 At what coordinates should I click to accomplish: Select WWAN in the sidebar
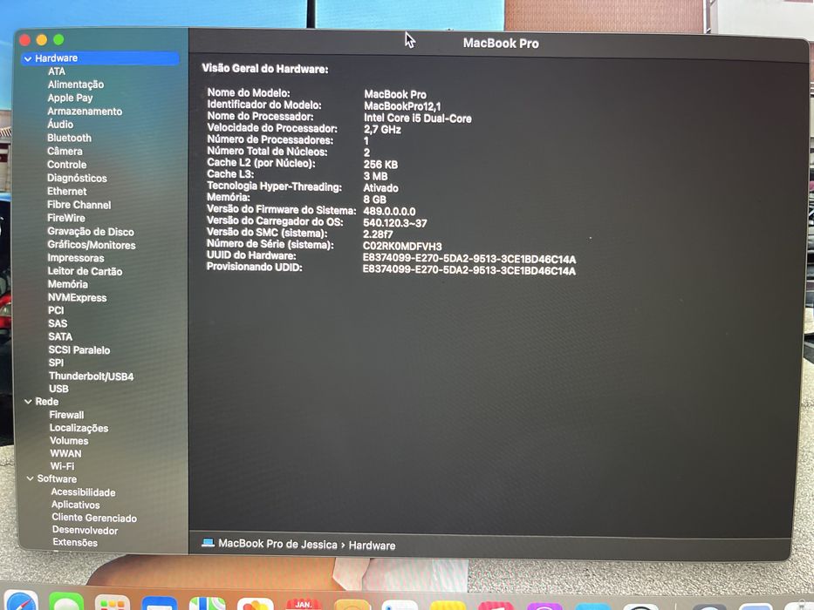[65, 453]
